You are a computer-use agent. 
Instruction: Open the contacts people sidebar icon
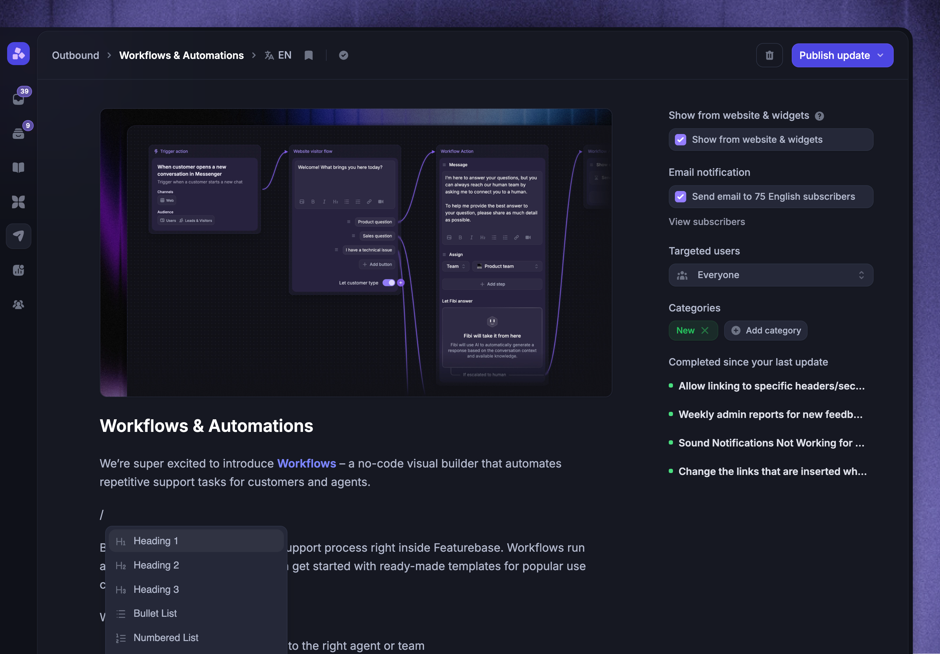point(18,305)
